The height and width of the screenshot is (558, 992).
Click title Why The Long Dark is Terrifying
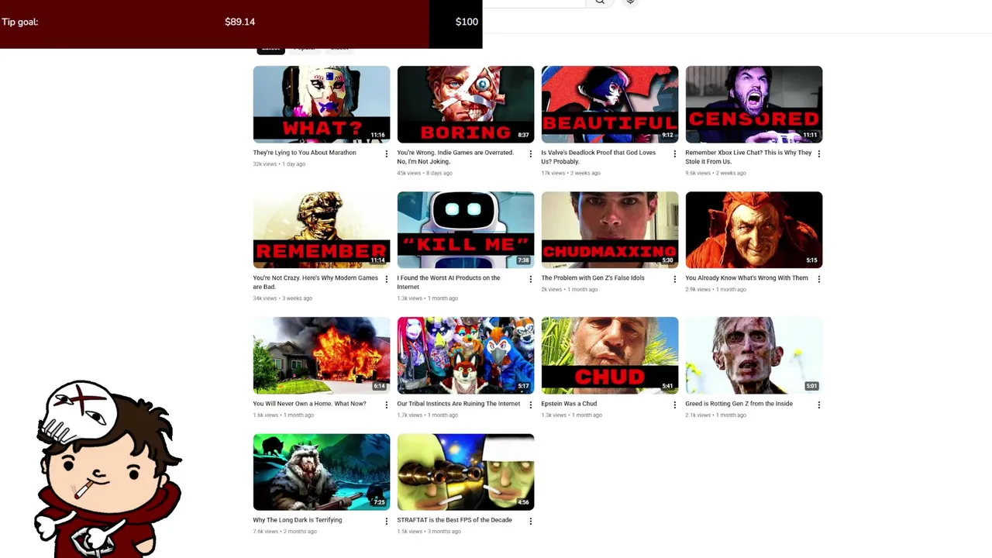click(298, 520)
